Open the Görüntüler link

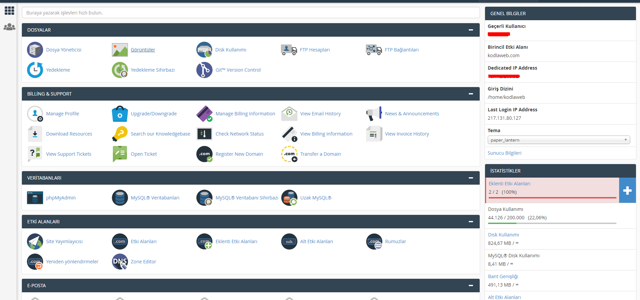coord(143,50)
